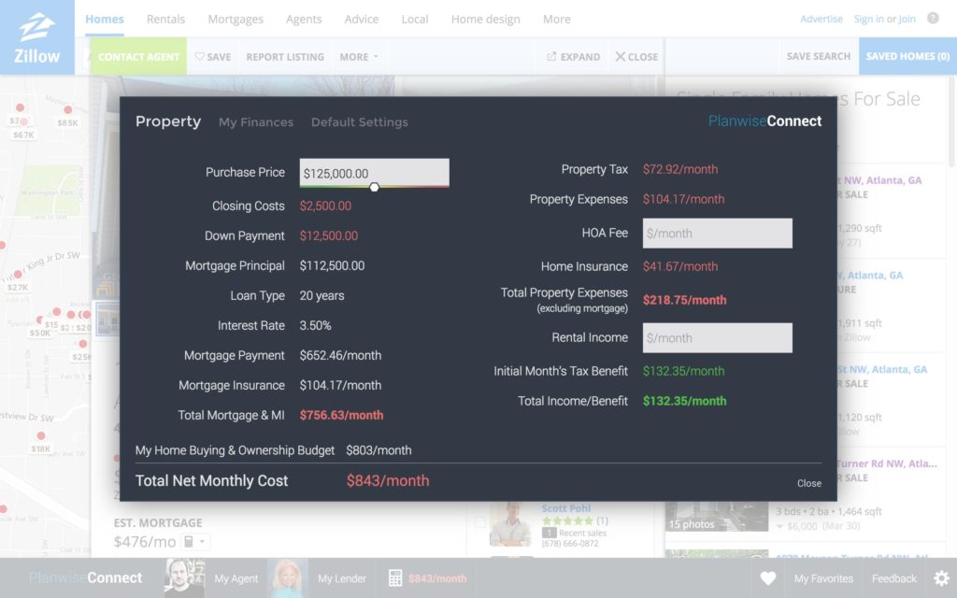The width and height of the screenshot is (957, 598).
Task: Click the Contact Agent button
Action: (138, 56)
